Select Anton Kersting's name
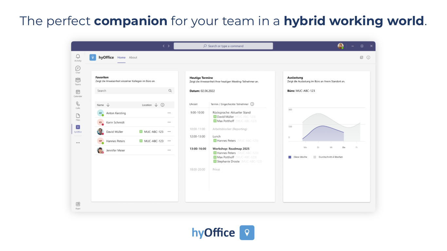 (x=116, y=113)
